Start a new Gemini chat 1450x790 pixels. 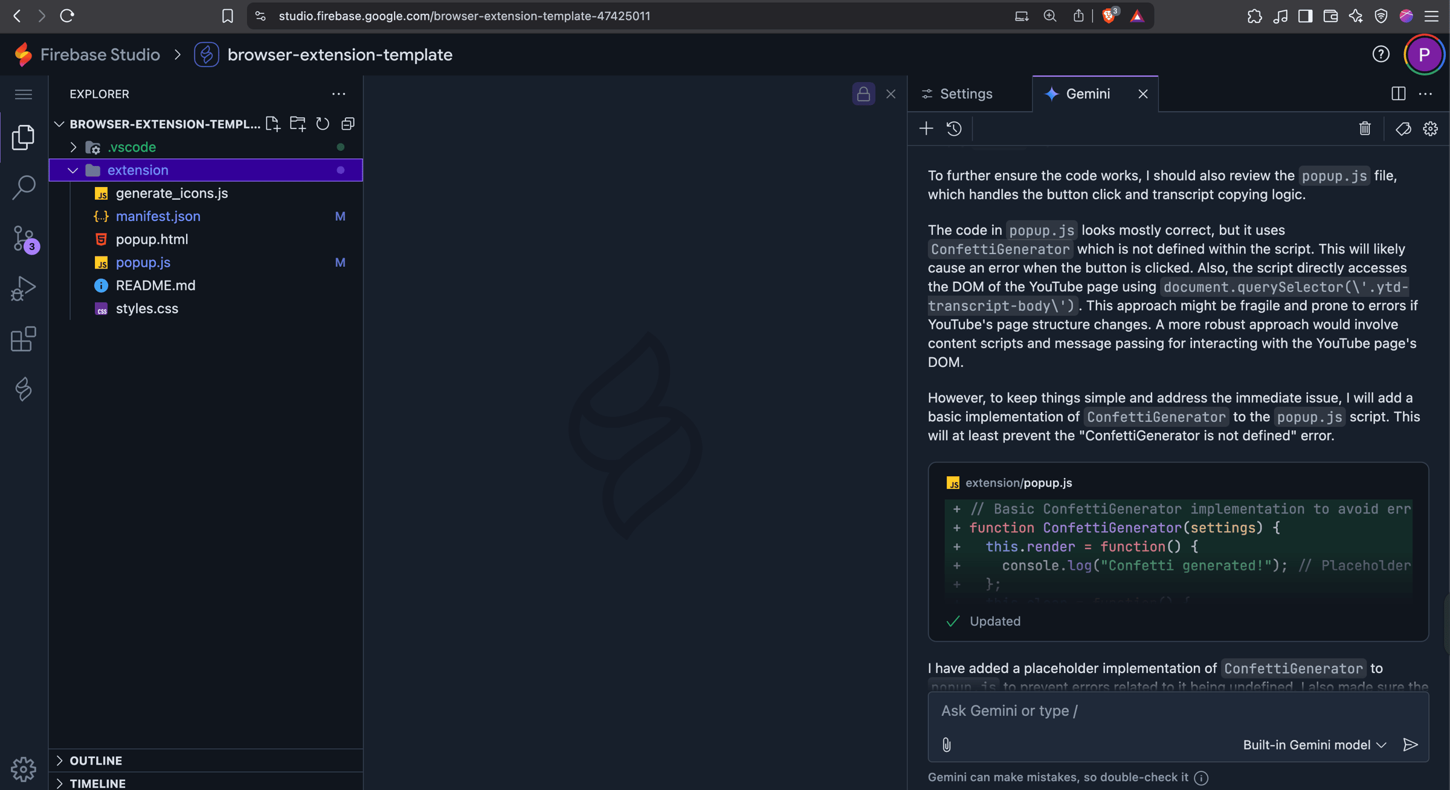[x=926, y=129]
